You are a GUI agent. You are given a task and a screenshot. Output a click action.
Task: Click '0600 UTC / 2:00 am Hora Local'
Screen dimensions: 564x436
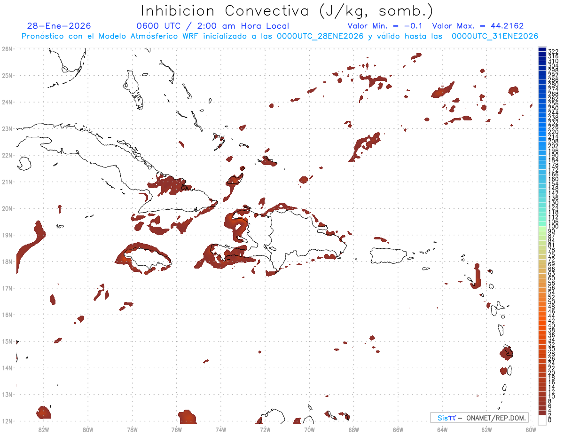tap(212, 26)
